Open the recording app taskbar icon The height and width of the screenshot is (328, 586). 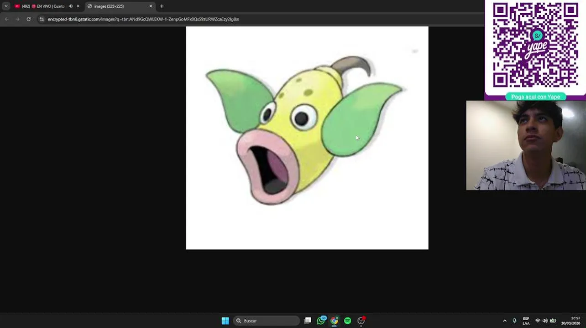361,321
